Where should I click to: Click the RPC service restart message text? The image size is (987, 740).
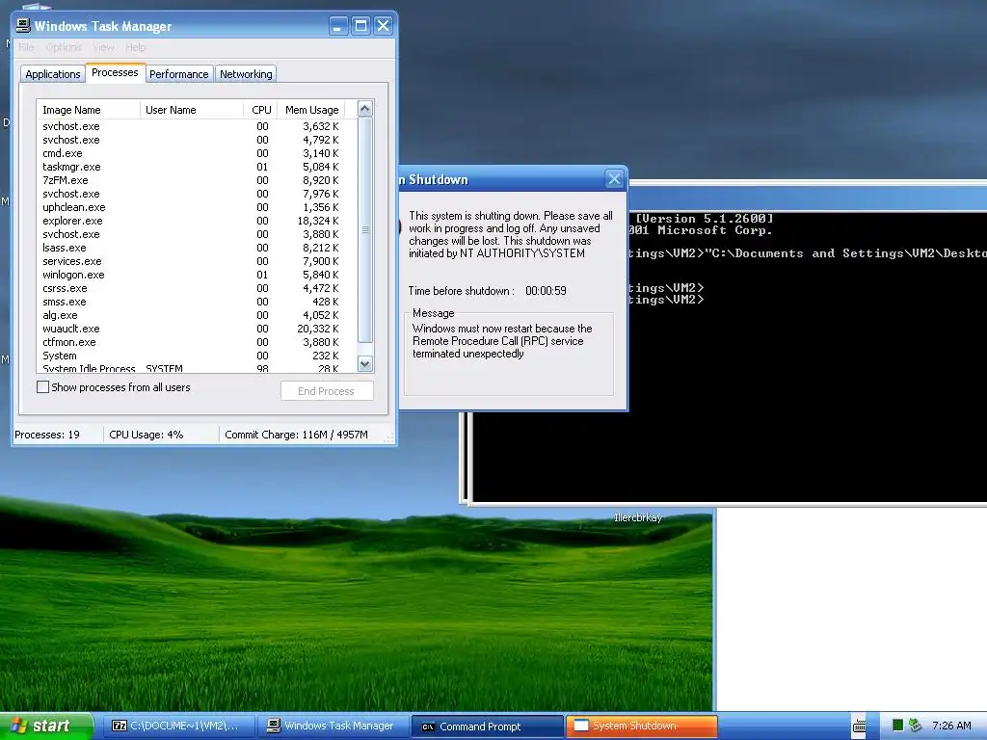click(502, 341)
